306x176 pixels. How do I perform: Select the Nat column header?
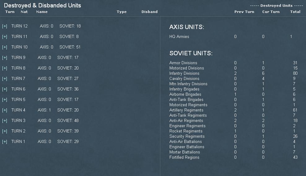[24, 12]
